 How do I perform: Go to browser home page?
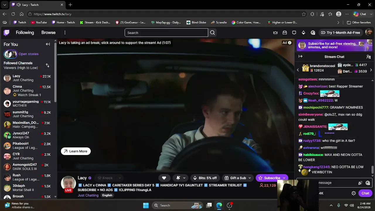click(21, 14)
